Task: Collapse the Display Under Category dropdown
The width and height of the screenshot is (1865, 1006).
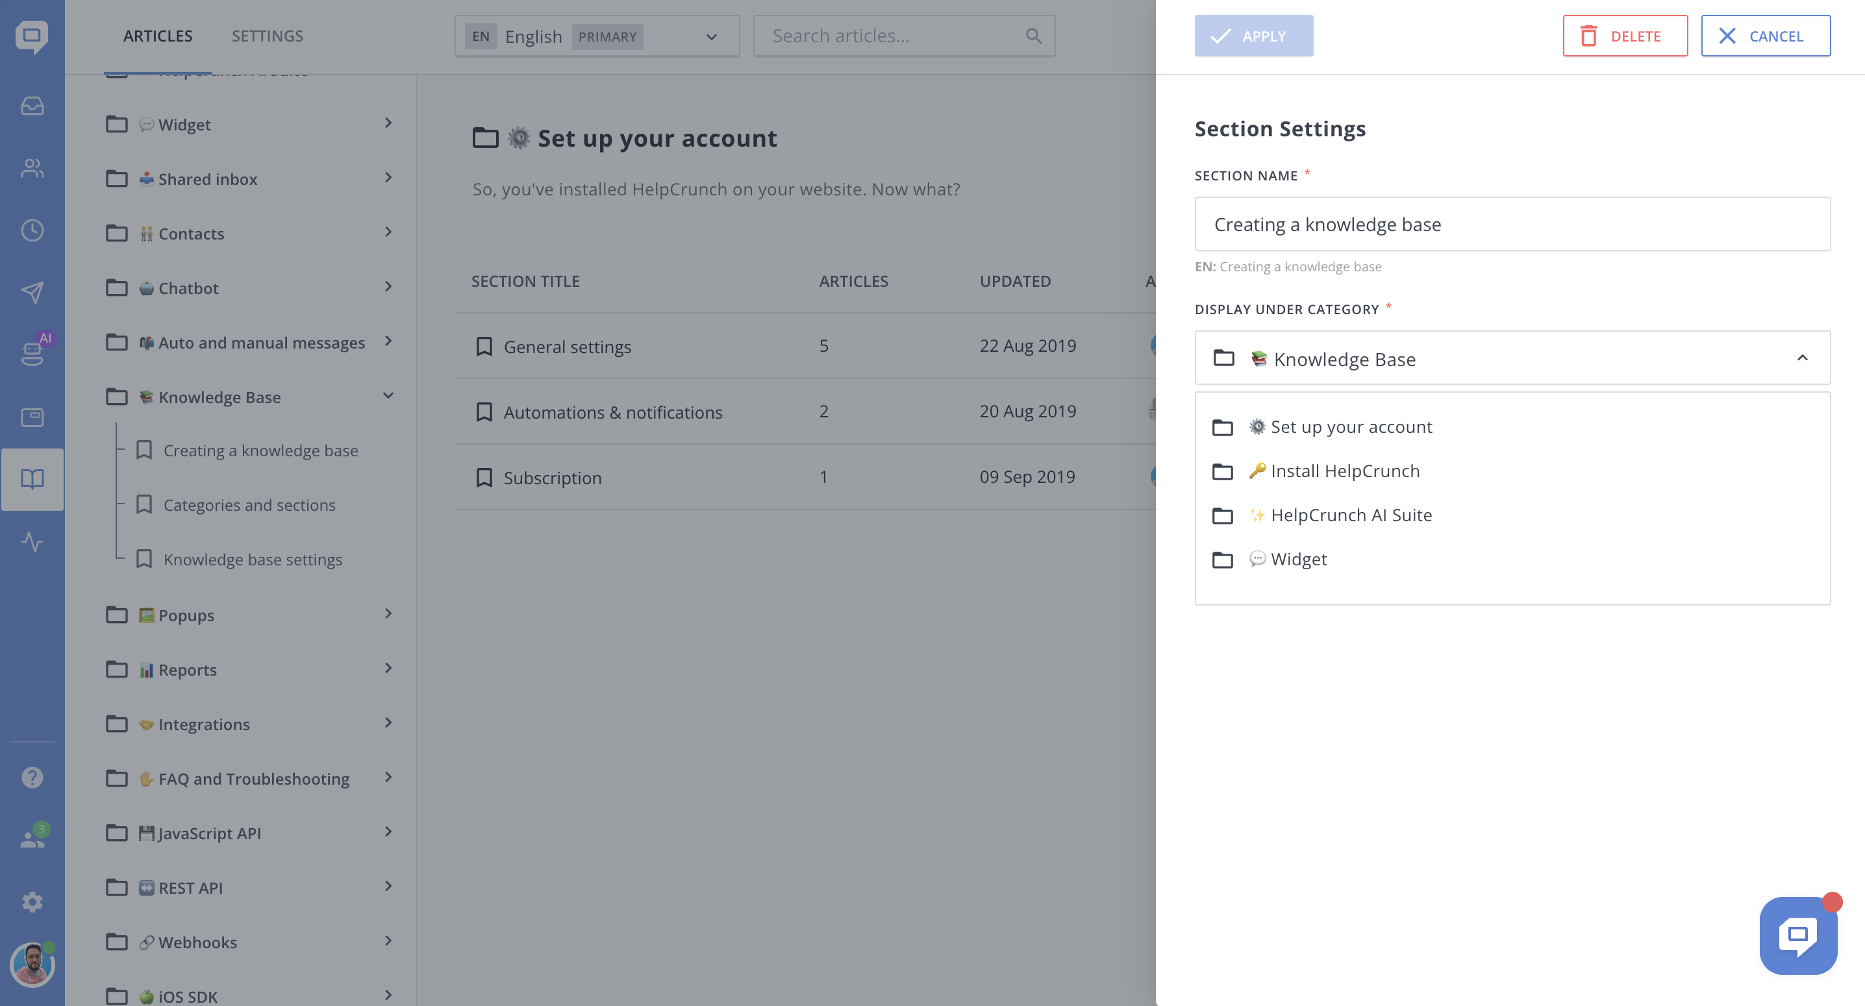Action: (1801, 358)
